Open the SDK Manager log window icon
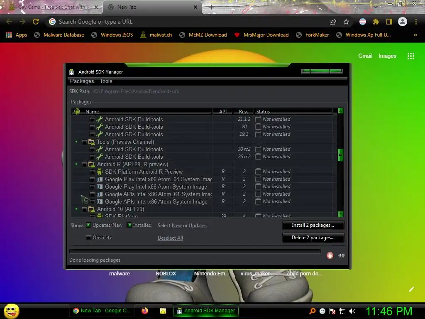Screen dimensions: 425x319 click(x=342, y=255)
